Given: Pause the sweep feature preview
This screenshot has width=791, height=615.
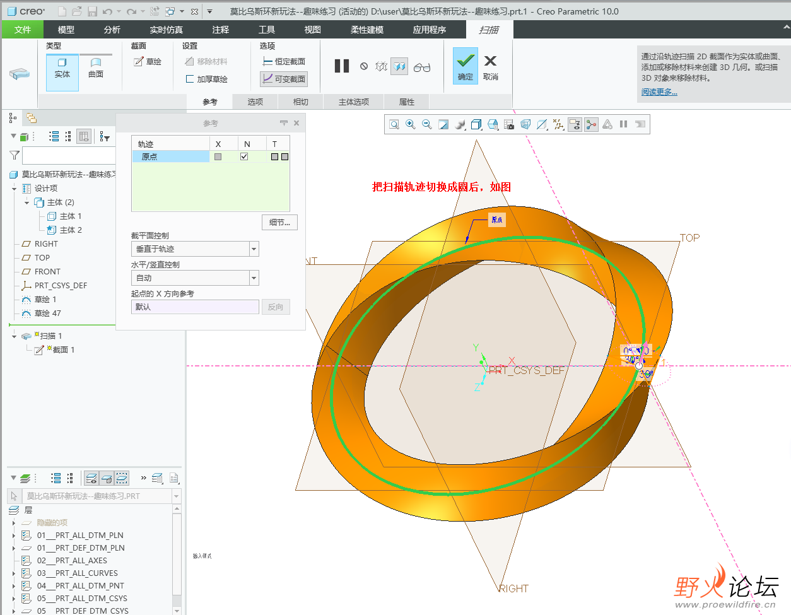Looking at the screenshot, I should pos(342,66).
